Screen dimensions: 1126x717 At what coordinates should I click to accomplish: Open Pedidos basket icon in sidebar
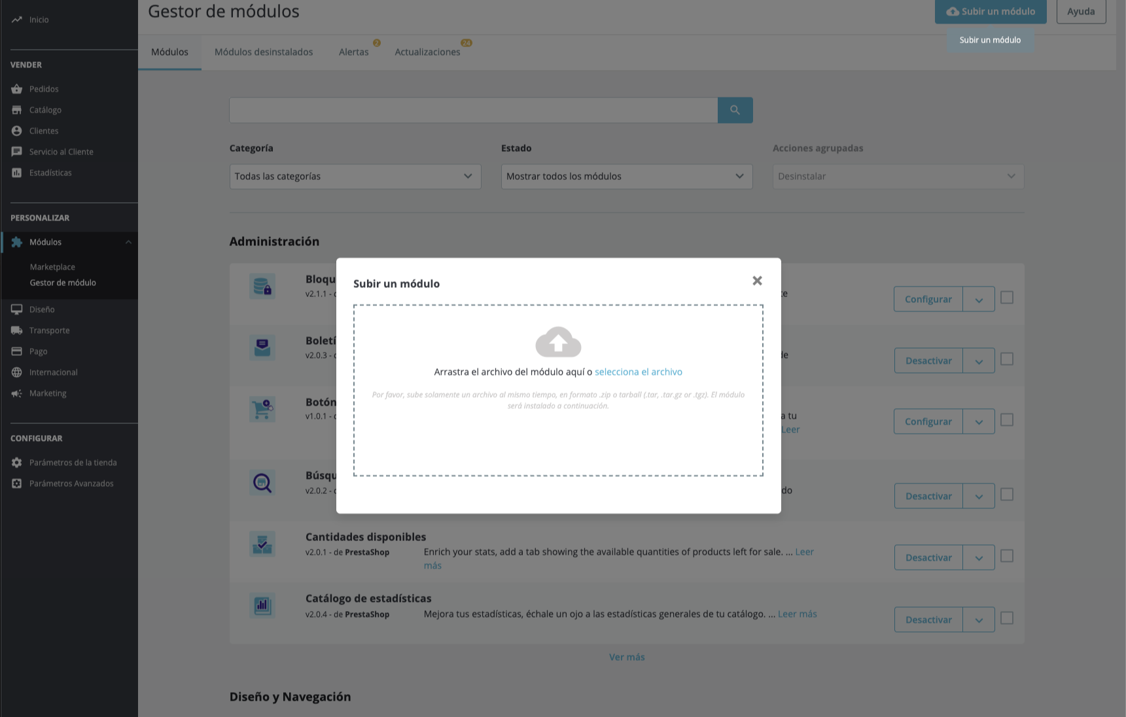click(x=17, y=89)
